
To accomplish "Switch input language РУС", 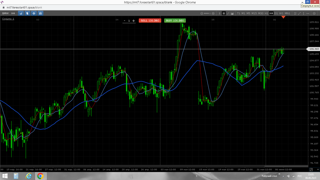I will pos(300,176).
